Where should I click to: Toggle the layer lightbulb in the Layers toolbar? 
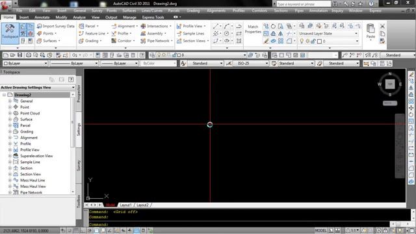point(159,55)
